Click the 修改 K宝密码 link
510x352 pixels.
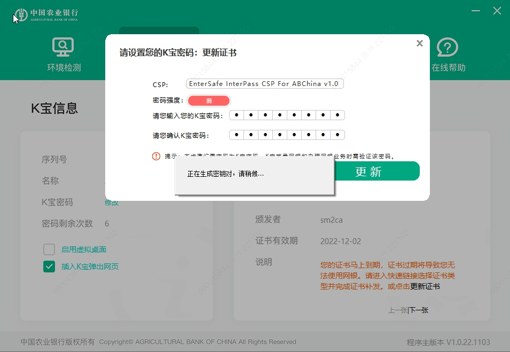[x=112, y=203]
